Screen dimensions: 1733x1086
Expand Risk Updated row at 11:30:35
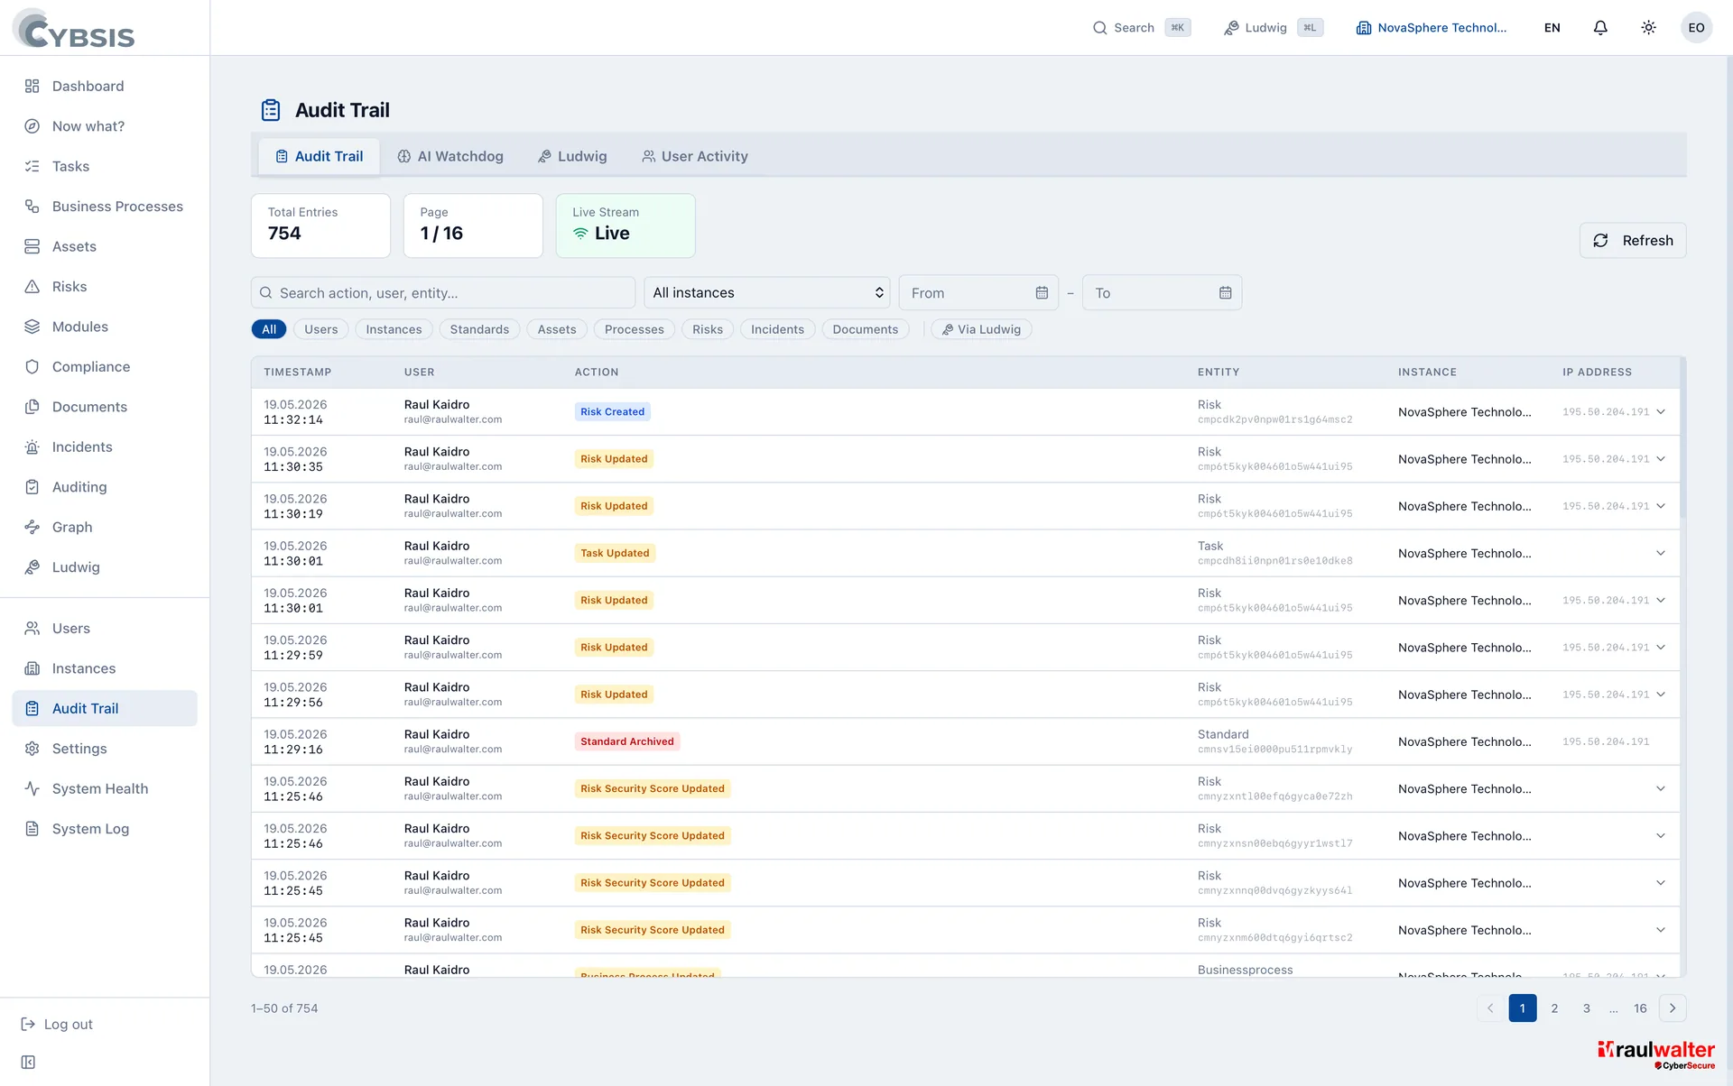click(x=1661, y=459)
